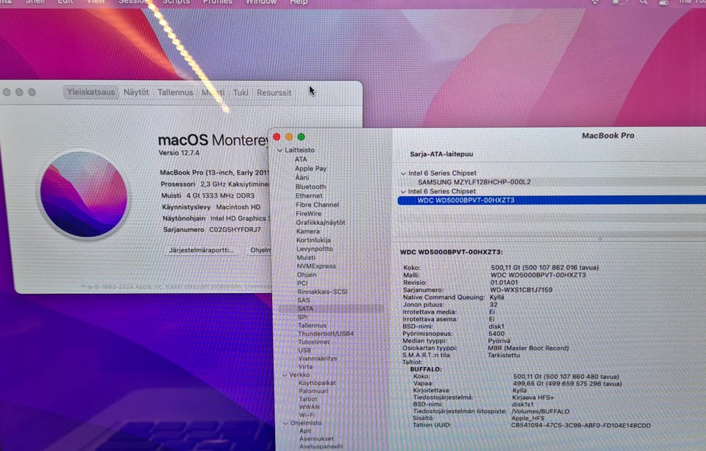Select FireWire in the sidebar

(x=308, y=214)
